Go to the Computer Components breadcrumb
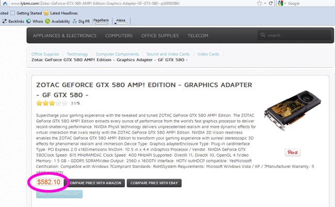The image size is (335, 207). pyautogui.click(x=118, y=54)
